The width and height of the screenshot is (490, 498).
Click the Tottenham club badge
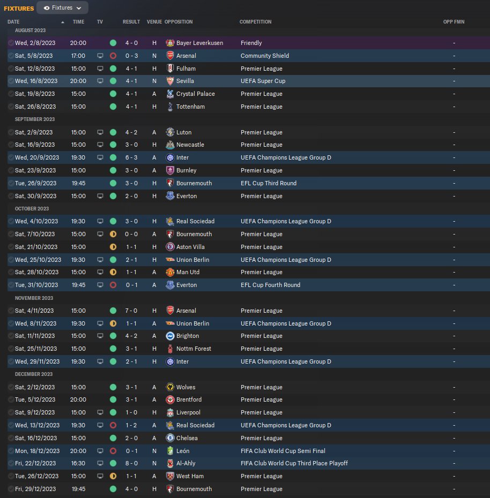pyautogui.click(x=170, y=107)
